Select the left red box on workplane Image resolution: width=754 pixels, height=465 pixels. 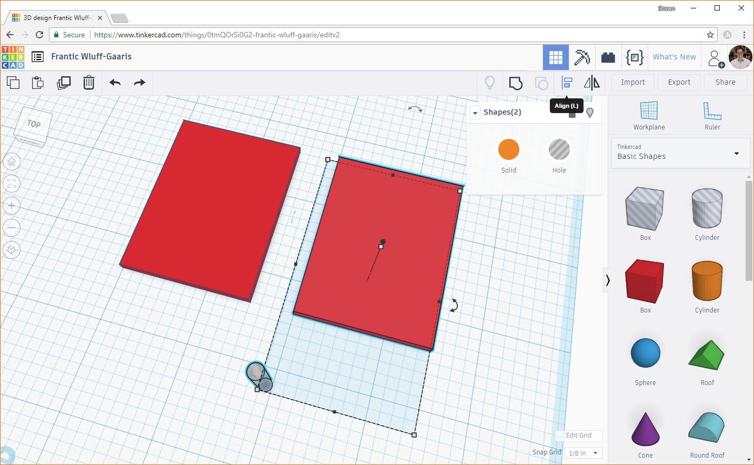pos(210,210)
